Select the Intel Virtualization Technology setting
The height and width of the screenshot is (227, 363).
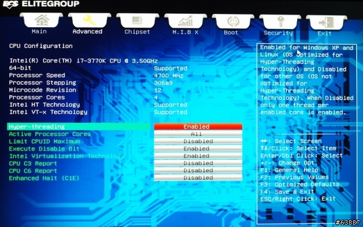67,156
